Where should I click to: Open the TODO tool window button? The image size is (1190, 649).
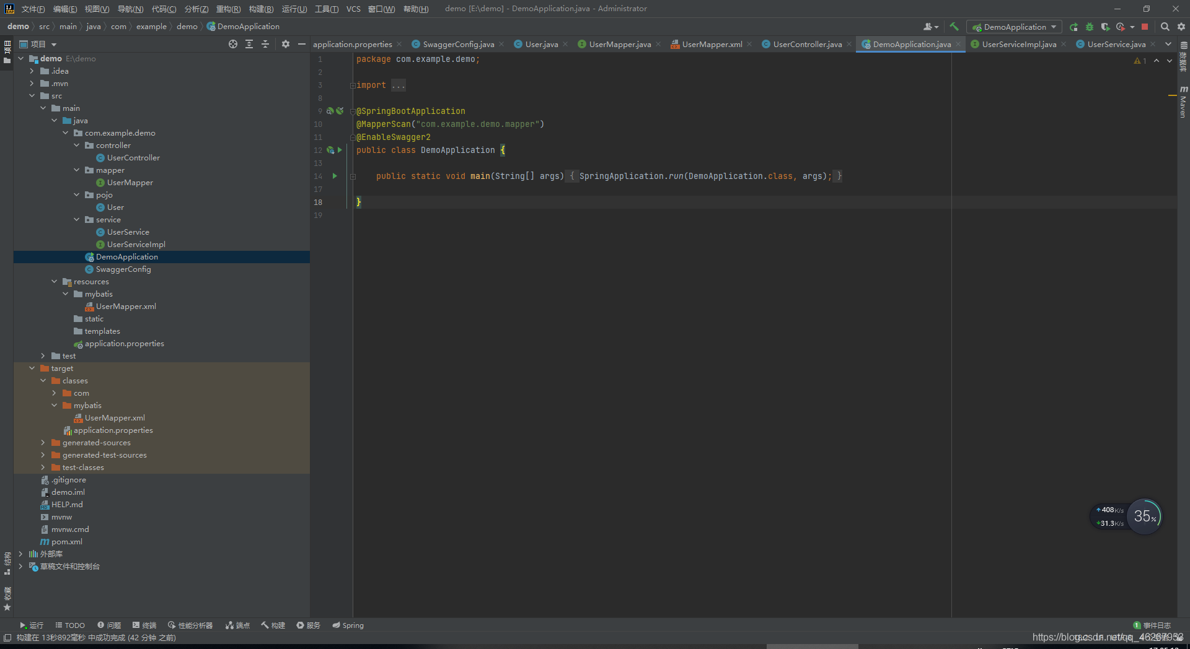pyautogui.click(x=70, y=625)
